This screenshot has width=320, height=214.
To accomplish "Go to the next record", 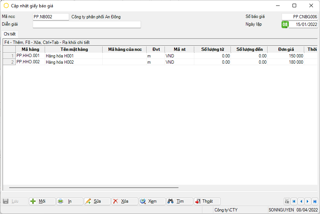I will (308, 201).
